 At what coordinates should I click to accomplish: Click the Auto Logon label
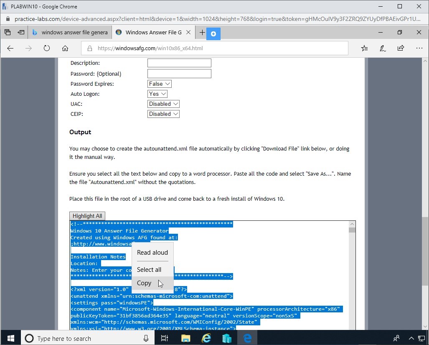pyautogui.click(x=85, y=94)
